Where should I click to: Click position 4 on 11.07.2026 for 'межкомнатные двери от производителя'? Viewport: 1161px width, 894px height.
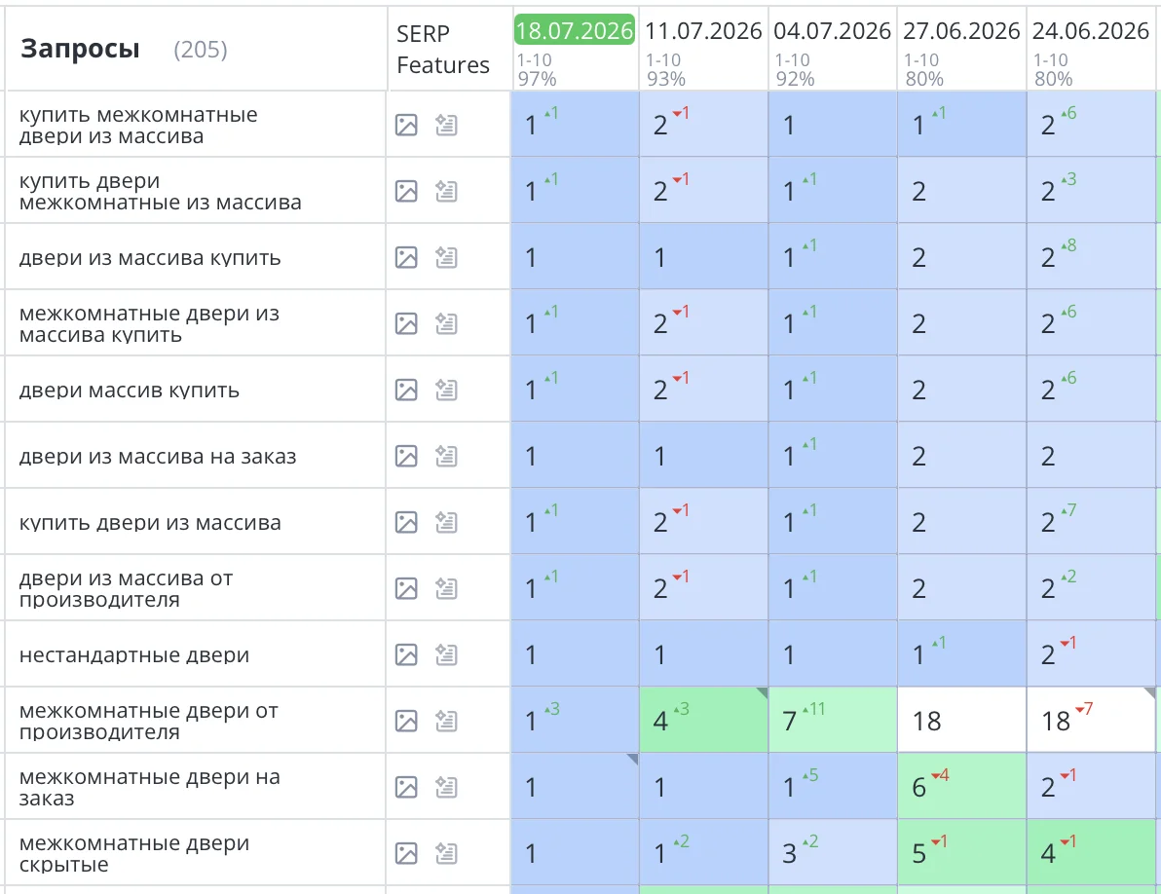pyautogui.click(x=704, y=720)
